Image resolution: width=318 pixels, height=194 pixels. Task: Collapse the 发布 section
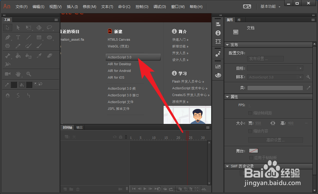click(227, 45)
